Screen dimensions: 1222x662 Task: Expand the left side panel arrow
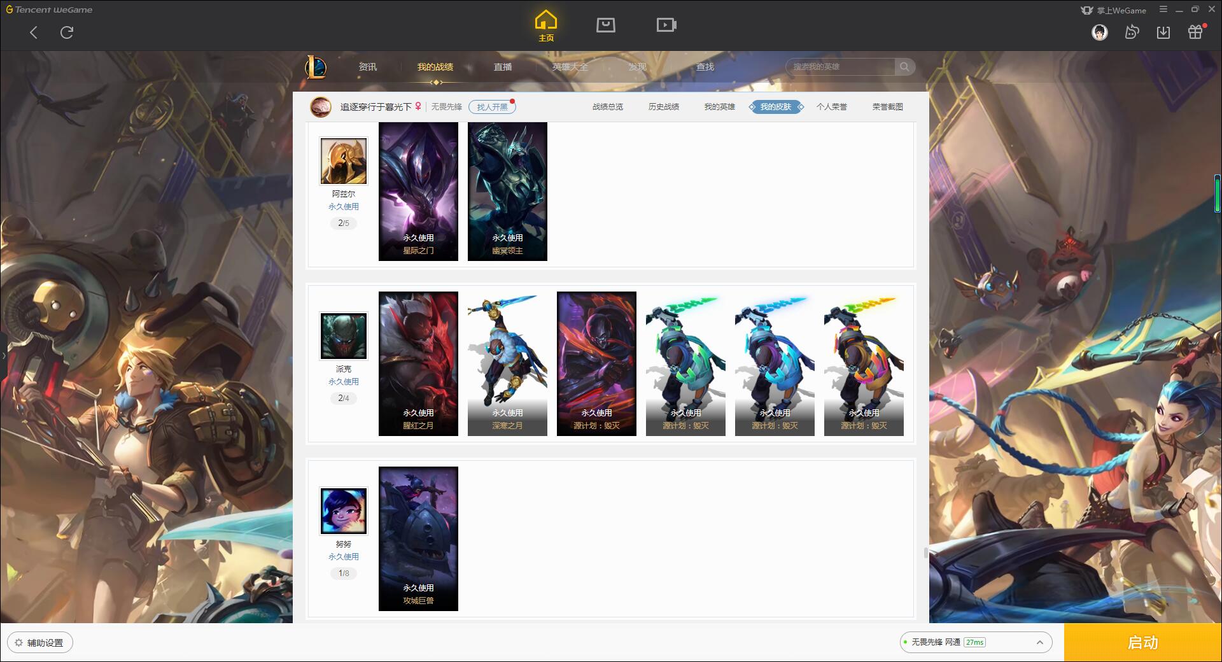(3, 356)
